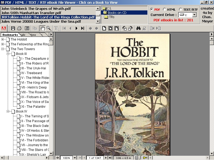The width and height of the screenshot is (214, 160).
Task: Open the IV - Treebeard bookmark
Action: (x=32, y=73)
